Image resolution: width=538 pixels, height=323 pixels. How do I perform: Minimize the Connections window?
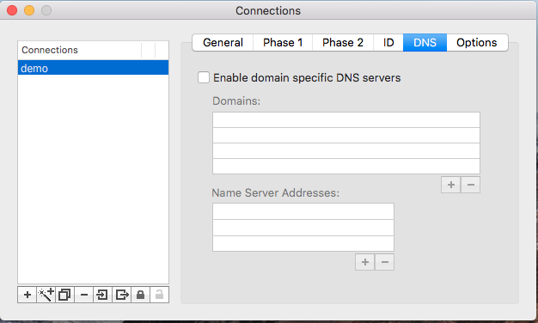coord(29,10)
